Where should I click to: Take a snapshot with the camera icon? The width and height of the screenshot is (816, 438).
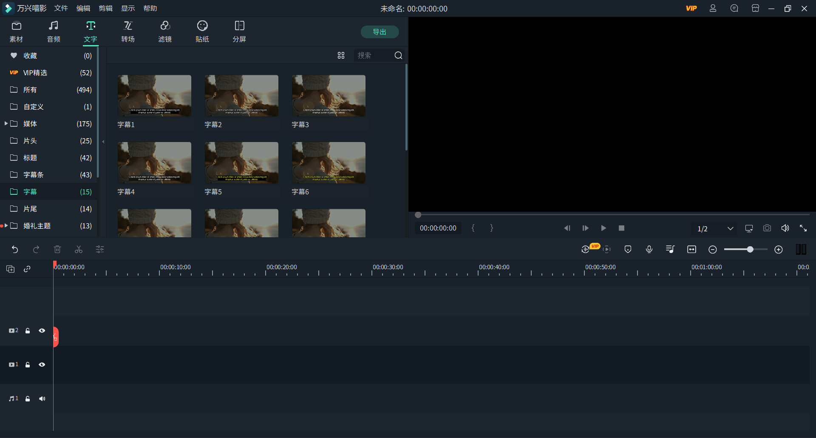pyautogui.click(x=767, y=228)
